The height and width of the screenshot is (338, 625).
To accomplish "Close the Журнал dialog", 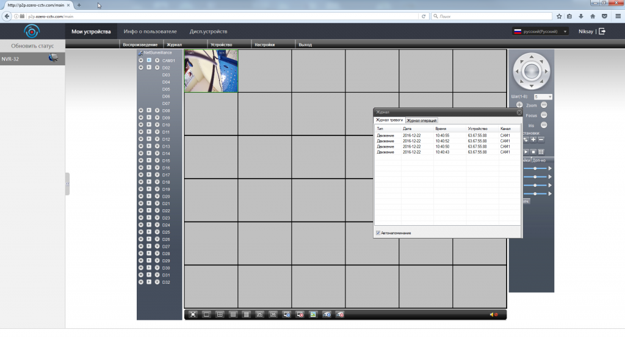I will [519, 112].
